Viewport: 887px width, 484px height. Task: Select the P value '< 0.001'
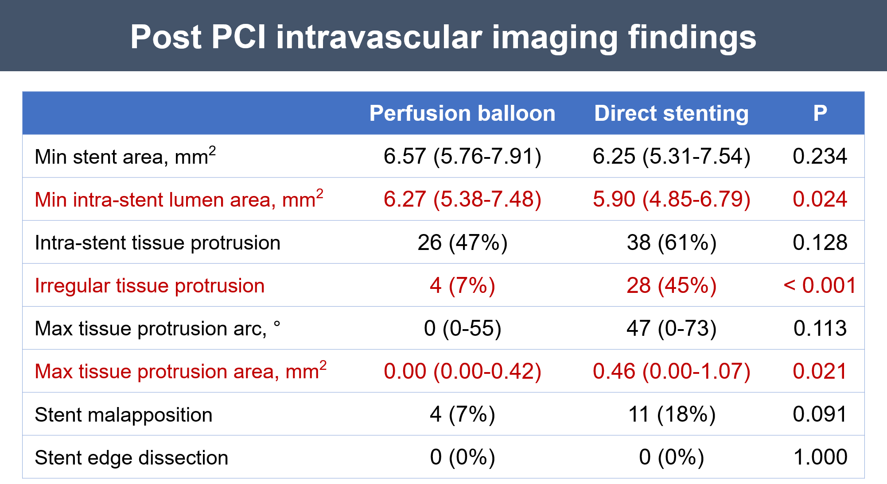coord(820,286)
